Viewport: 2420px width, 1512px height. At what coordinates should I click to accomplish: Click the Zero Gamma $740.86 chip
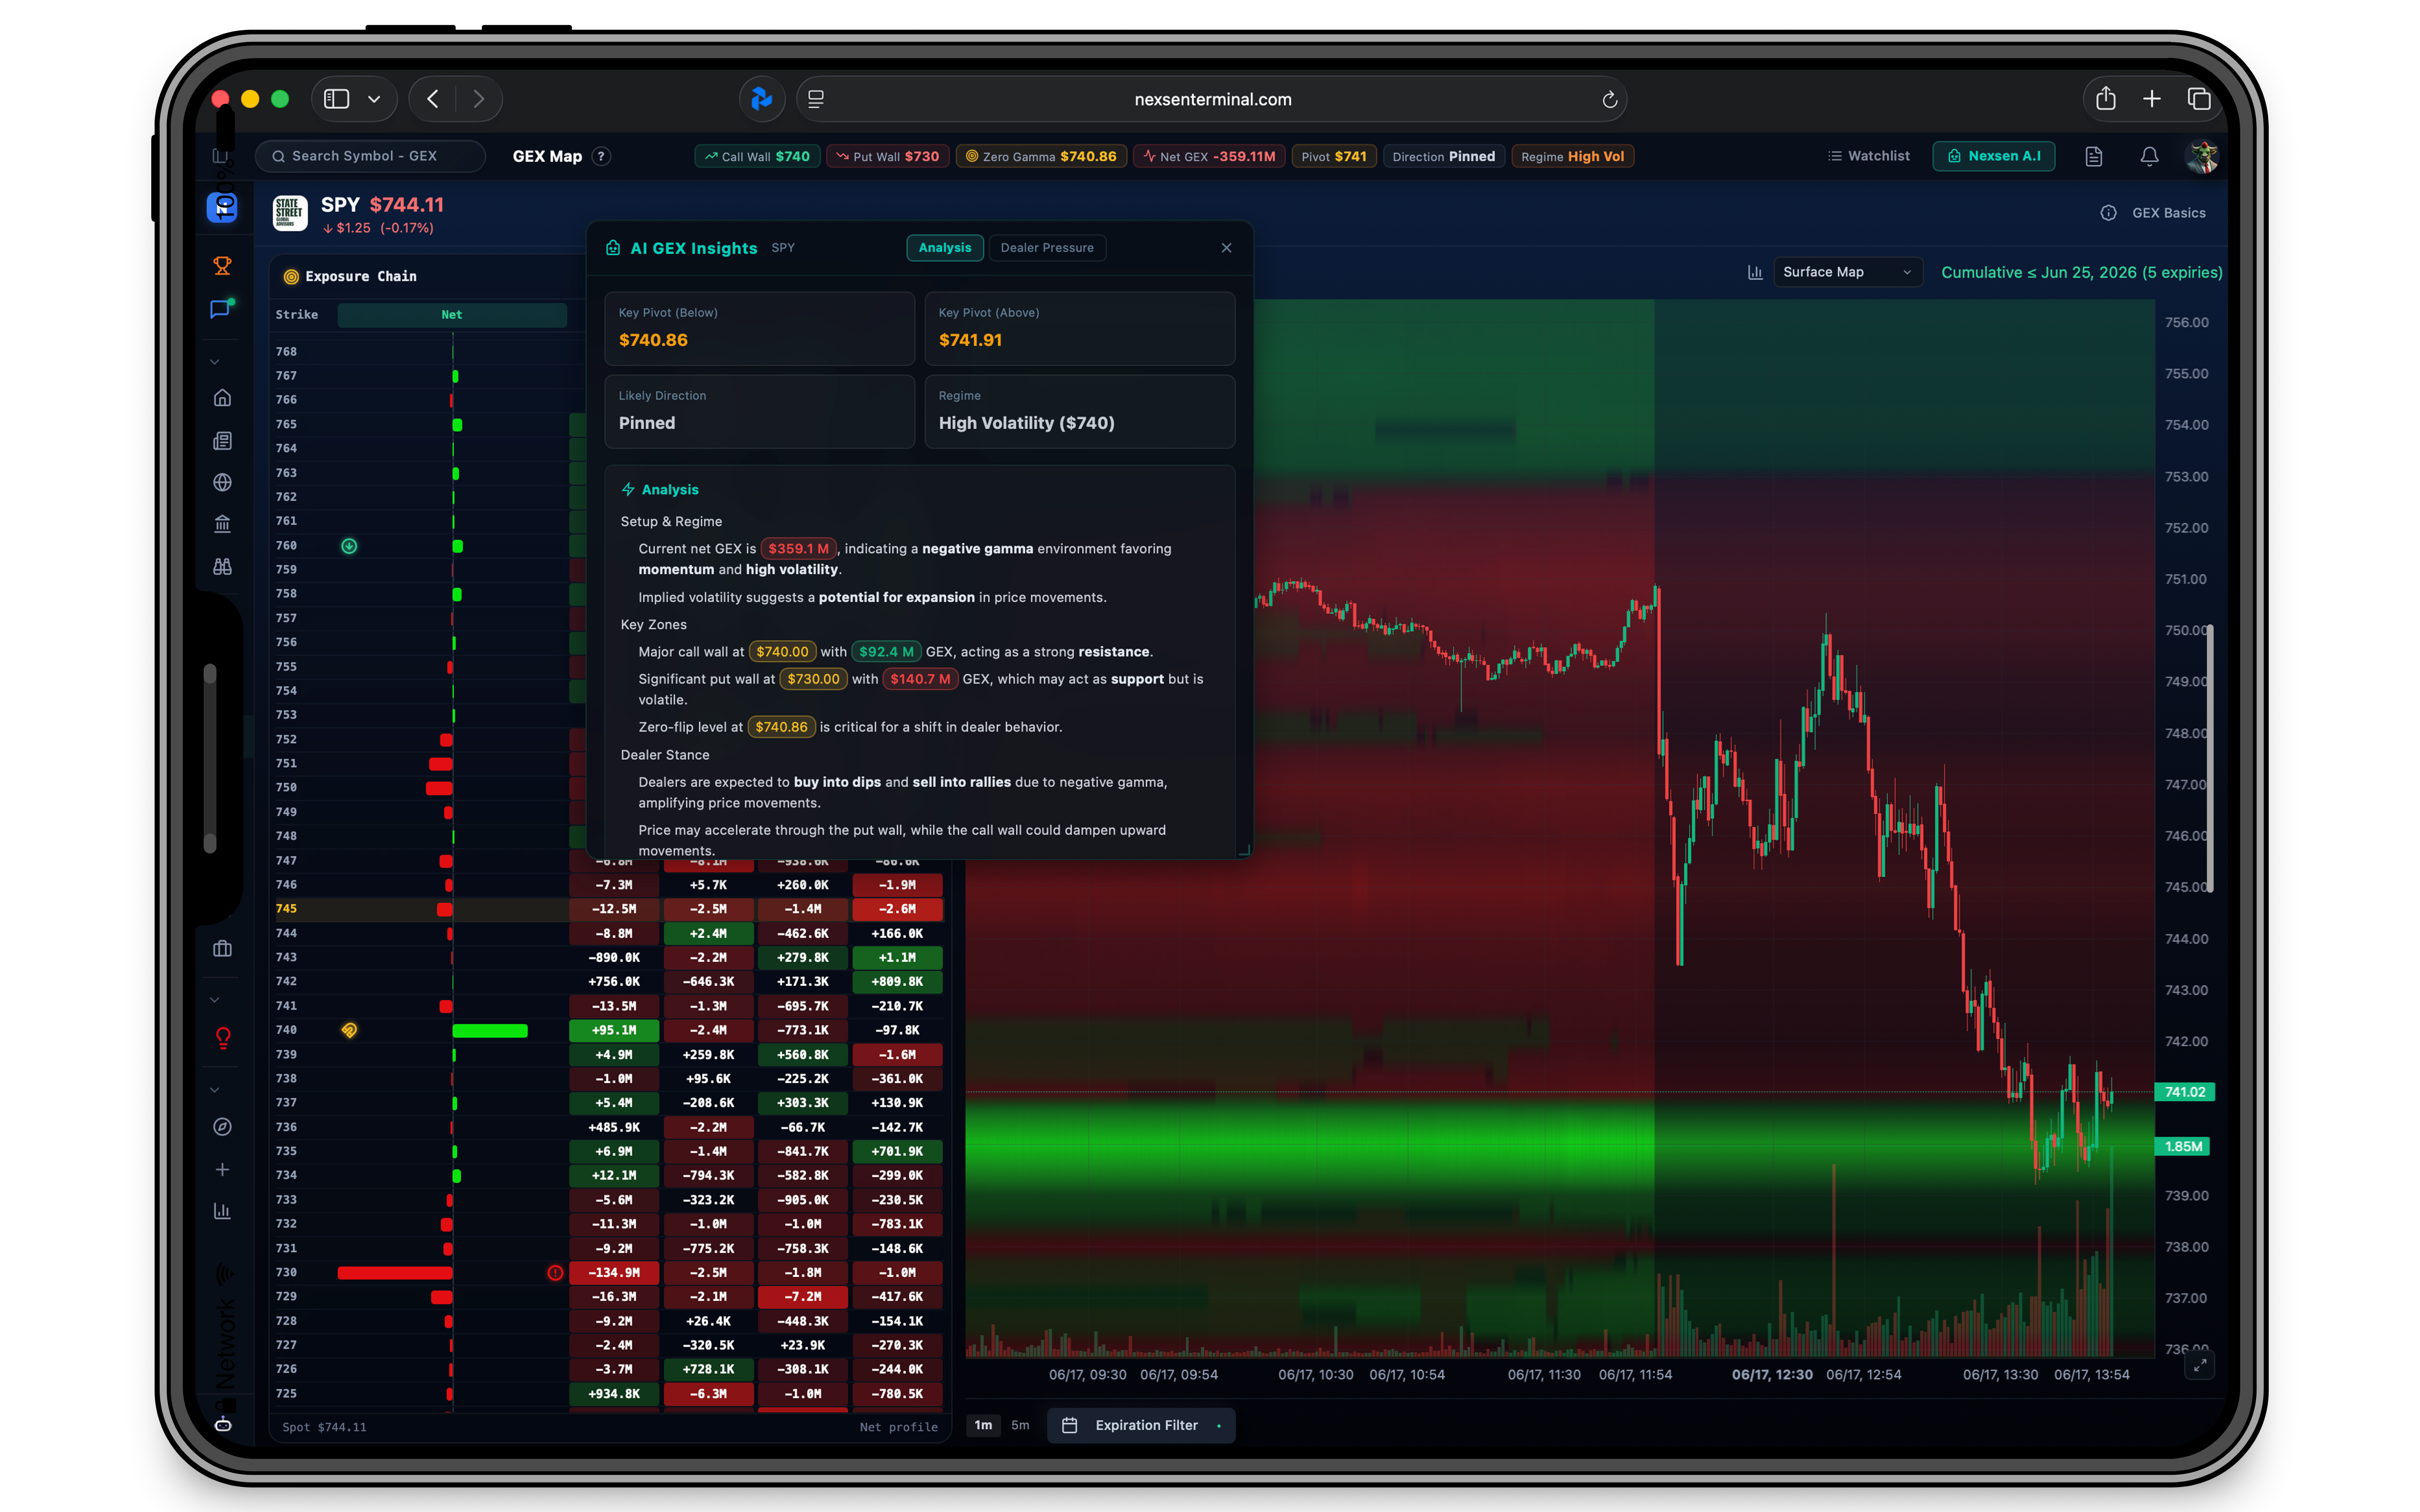pos(1041,156)
